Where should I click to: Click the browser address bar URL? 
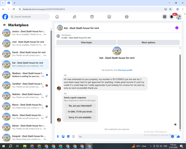[x=44, y=9]
